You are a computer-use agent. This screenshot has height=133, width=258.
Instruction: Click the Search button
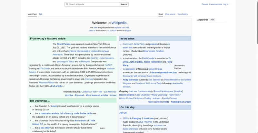coord(124,4)
